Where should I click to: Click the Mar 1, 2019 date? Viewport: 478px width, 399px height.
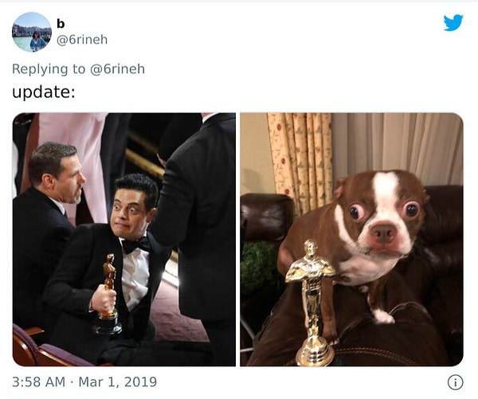click(118, 381)
